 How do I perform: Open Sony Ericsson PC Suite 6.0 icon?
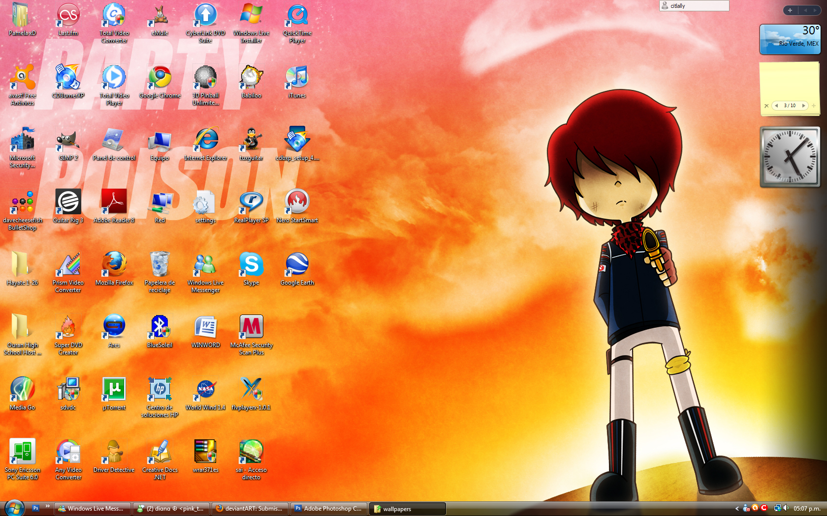coord(22,459)
